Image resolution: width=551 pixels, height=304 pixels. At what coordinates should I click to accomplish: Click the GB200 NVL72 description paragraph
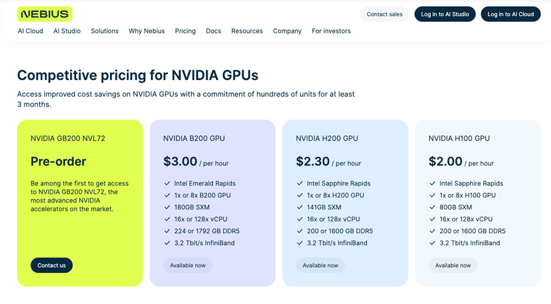(x=80, y=196)
